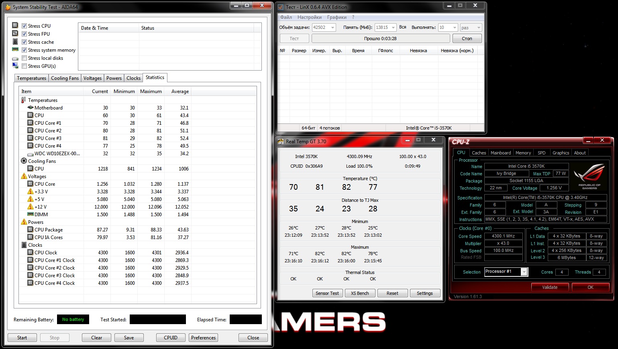
Task: Click the thermometer icon next to Temperatures
Action: click(24, 100)
